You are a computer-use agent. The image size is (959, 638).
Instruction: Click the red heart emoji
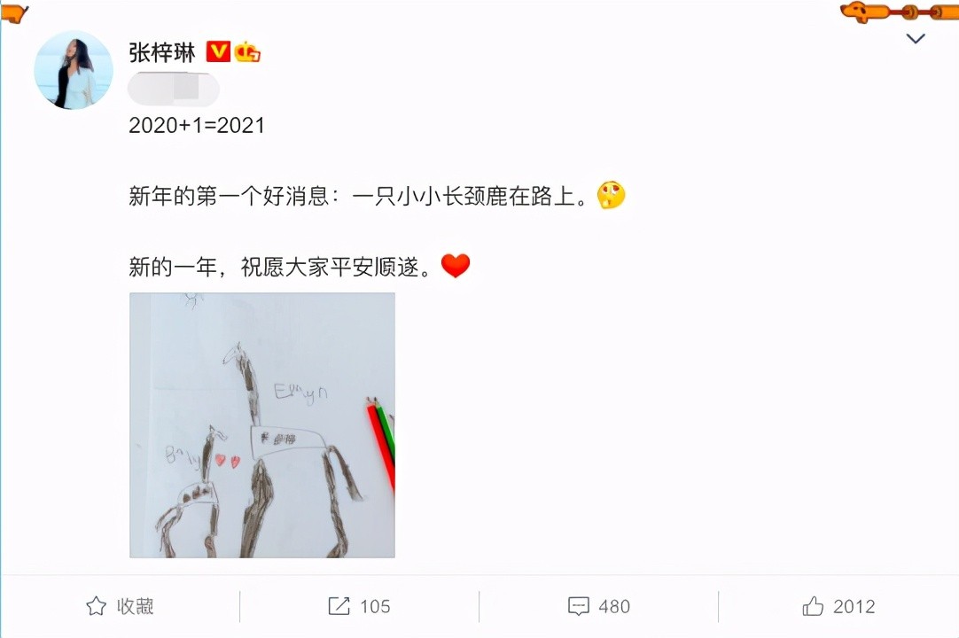(456, 266)
